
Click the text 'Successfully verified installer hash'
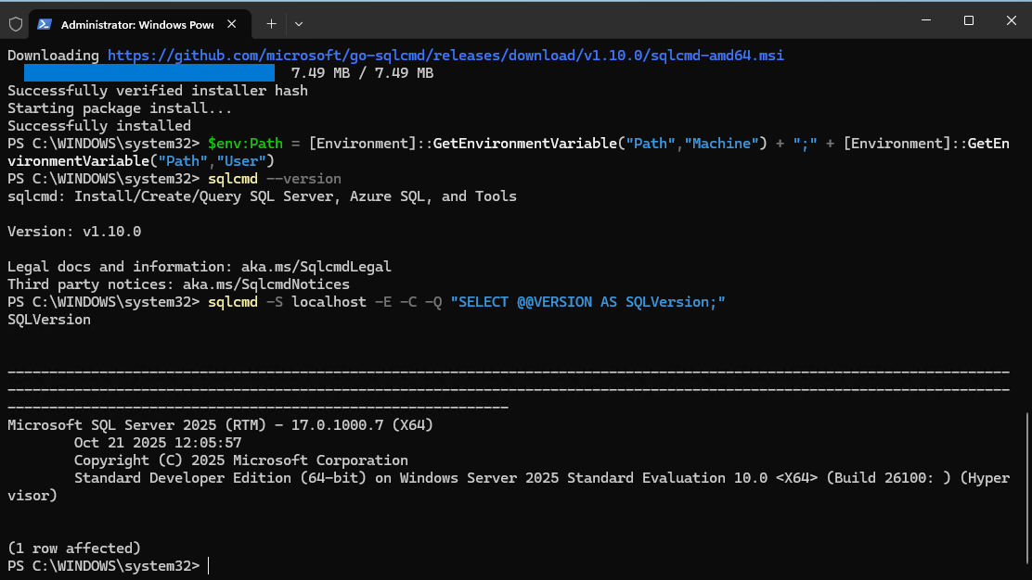coord(157,91)
